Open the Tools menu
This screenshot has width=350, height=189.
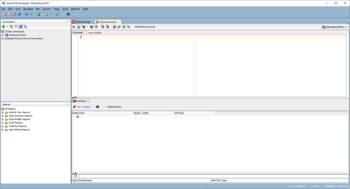[x=65, y=9]
